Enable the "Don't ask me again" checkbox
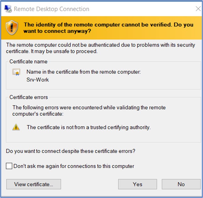The height and width of the screenshot is (198, 203). pyautogui.click(x=9, y=166)
